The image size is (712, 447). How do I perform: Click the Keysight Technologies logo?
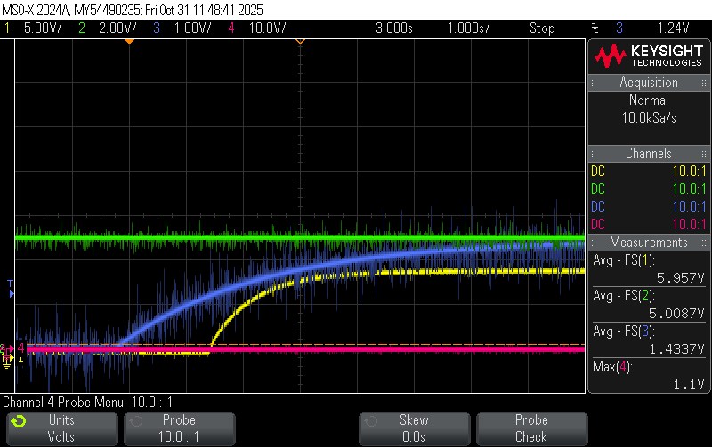coord(649,56)
